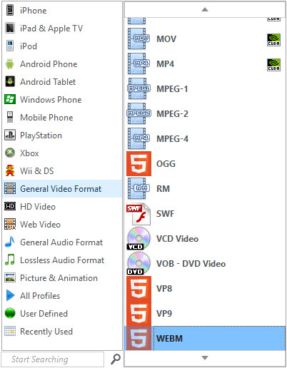Click the PlayStation logo icon
Viewport: 287px width, 368px height.
(10, 135)
